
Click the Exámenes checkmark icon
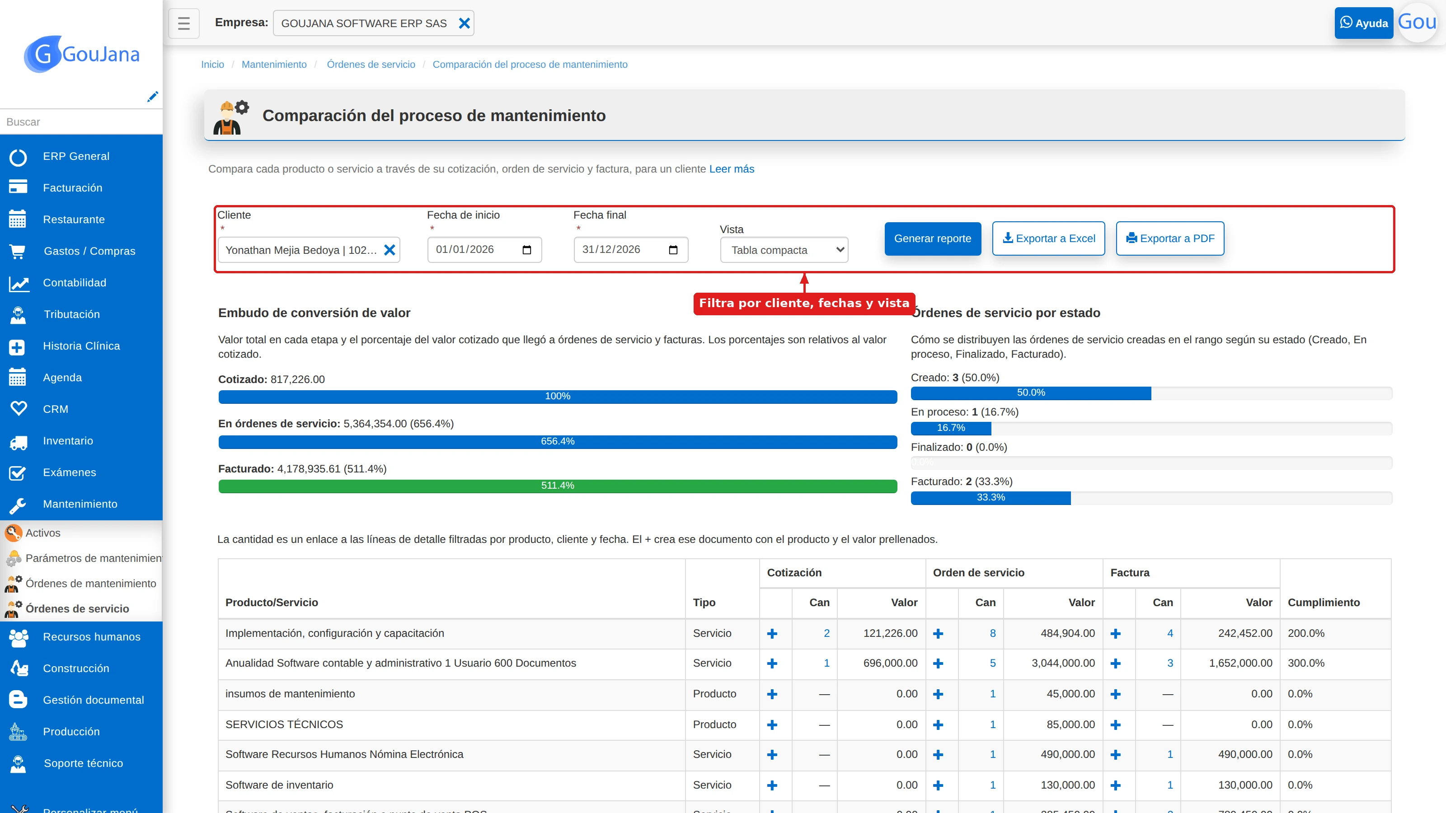18,472
